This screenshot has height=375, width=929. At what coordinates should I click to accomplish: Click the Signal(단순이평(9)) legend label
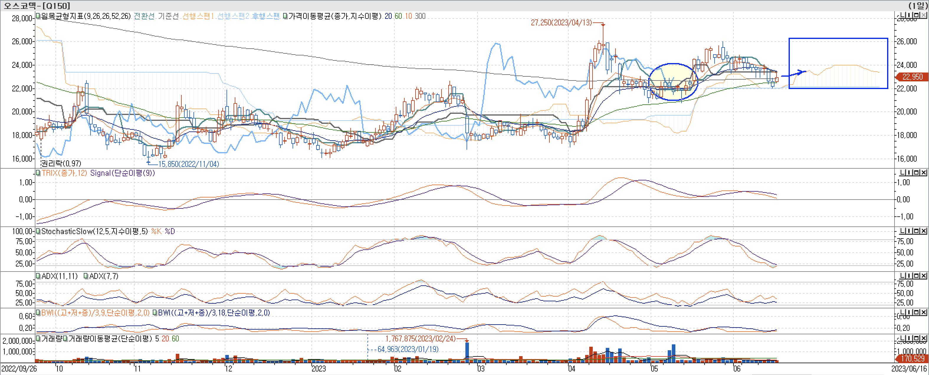click(x=122, y=173)
